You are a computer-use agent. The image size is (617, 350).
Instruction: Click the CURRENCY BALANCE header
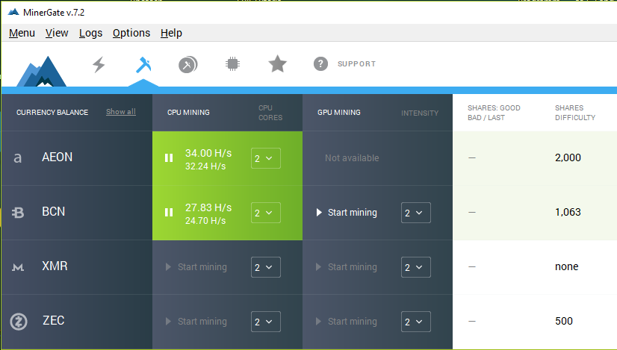(52, 112)
